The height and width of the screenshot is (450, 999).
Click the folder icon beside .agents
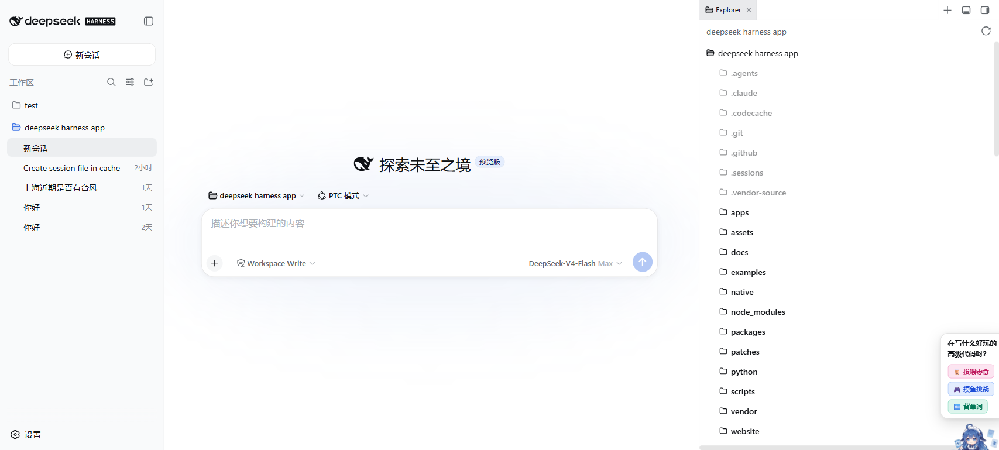[723, 73]
